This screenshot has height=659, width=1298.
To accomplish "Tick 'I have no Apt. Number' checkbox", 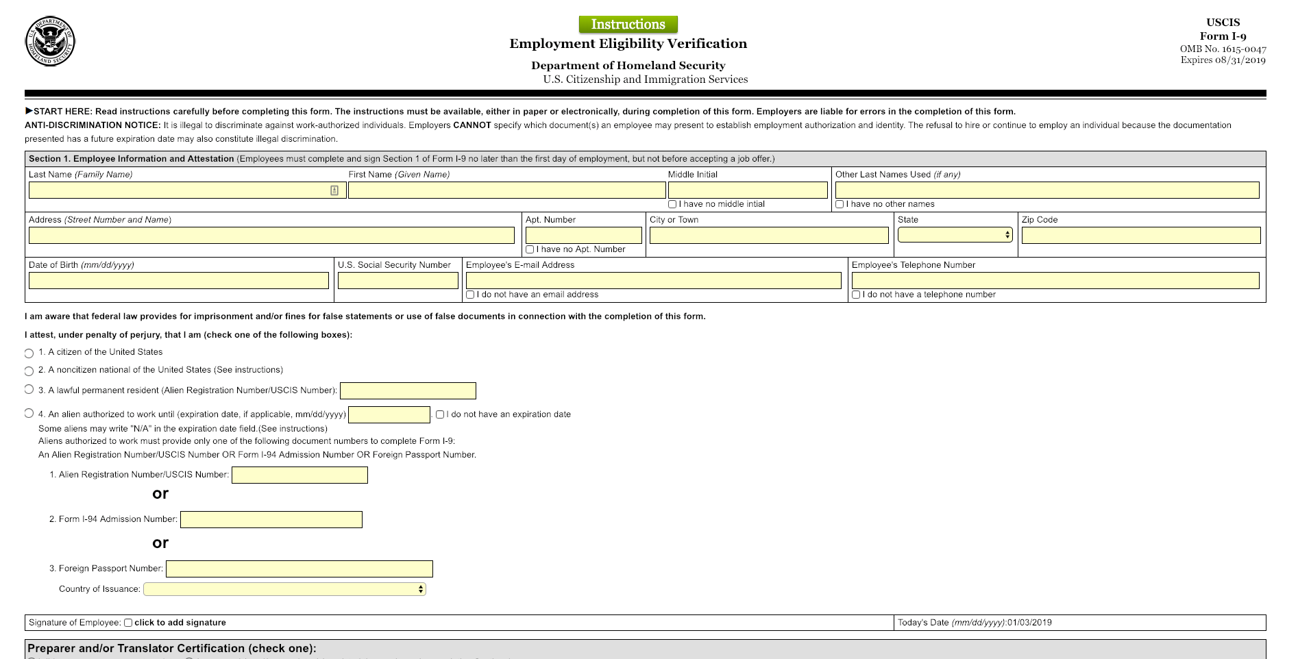I will click(530, 249).
